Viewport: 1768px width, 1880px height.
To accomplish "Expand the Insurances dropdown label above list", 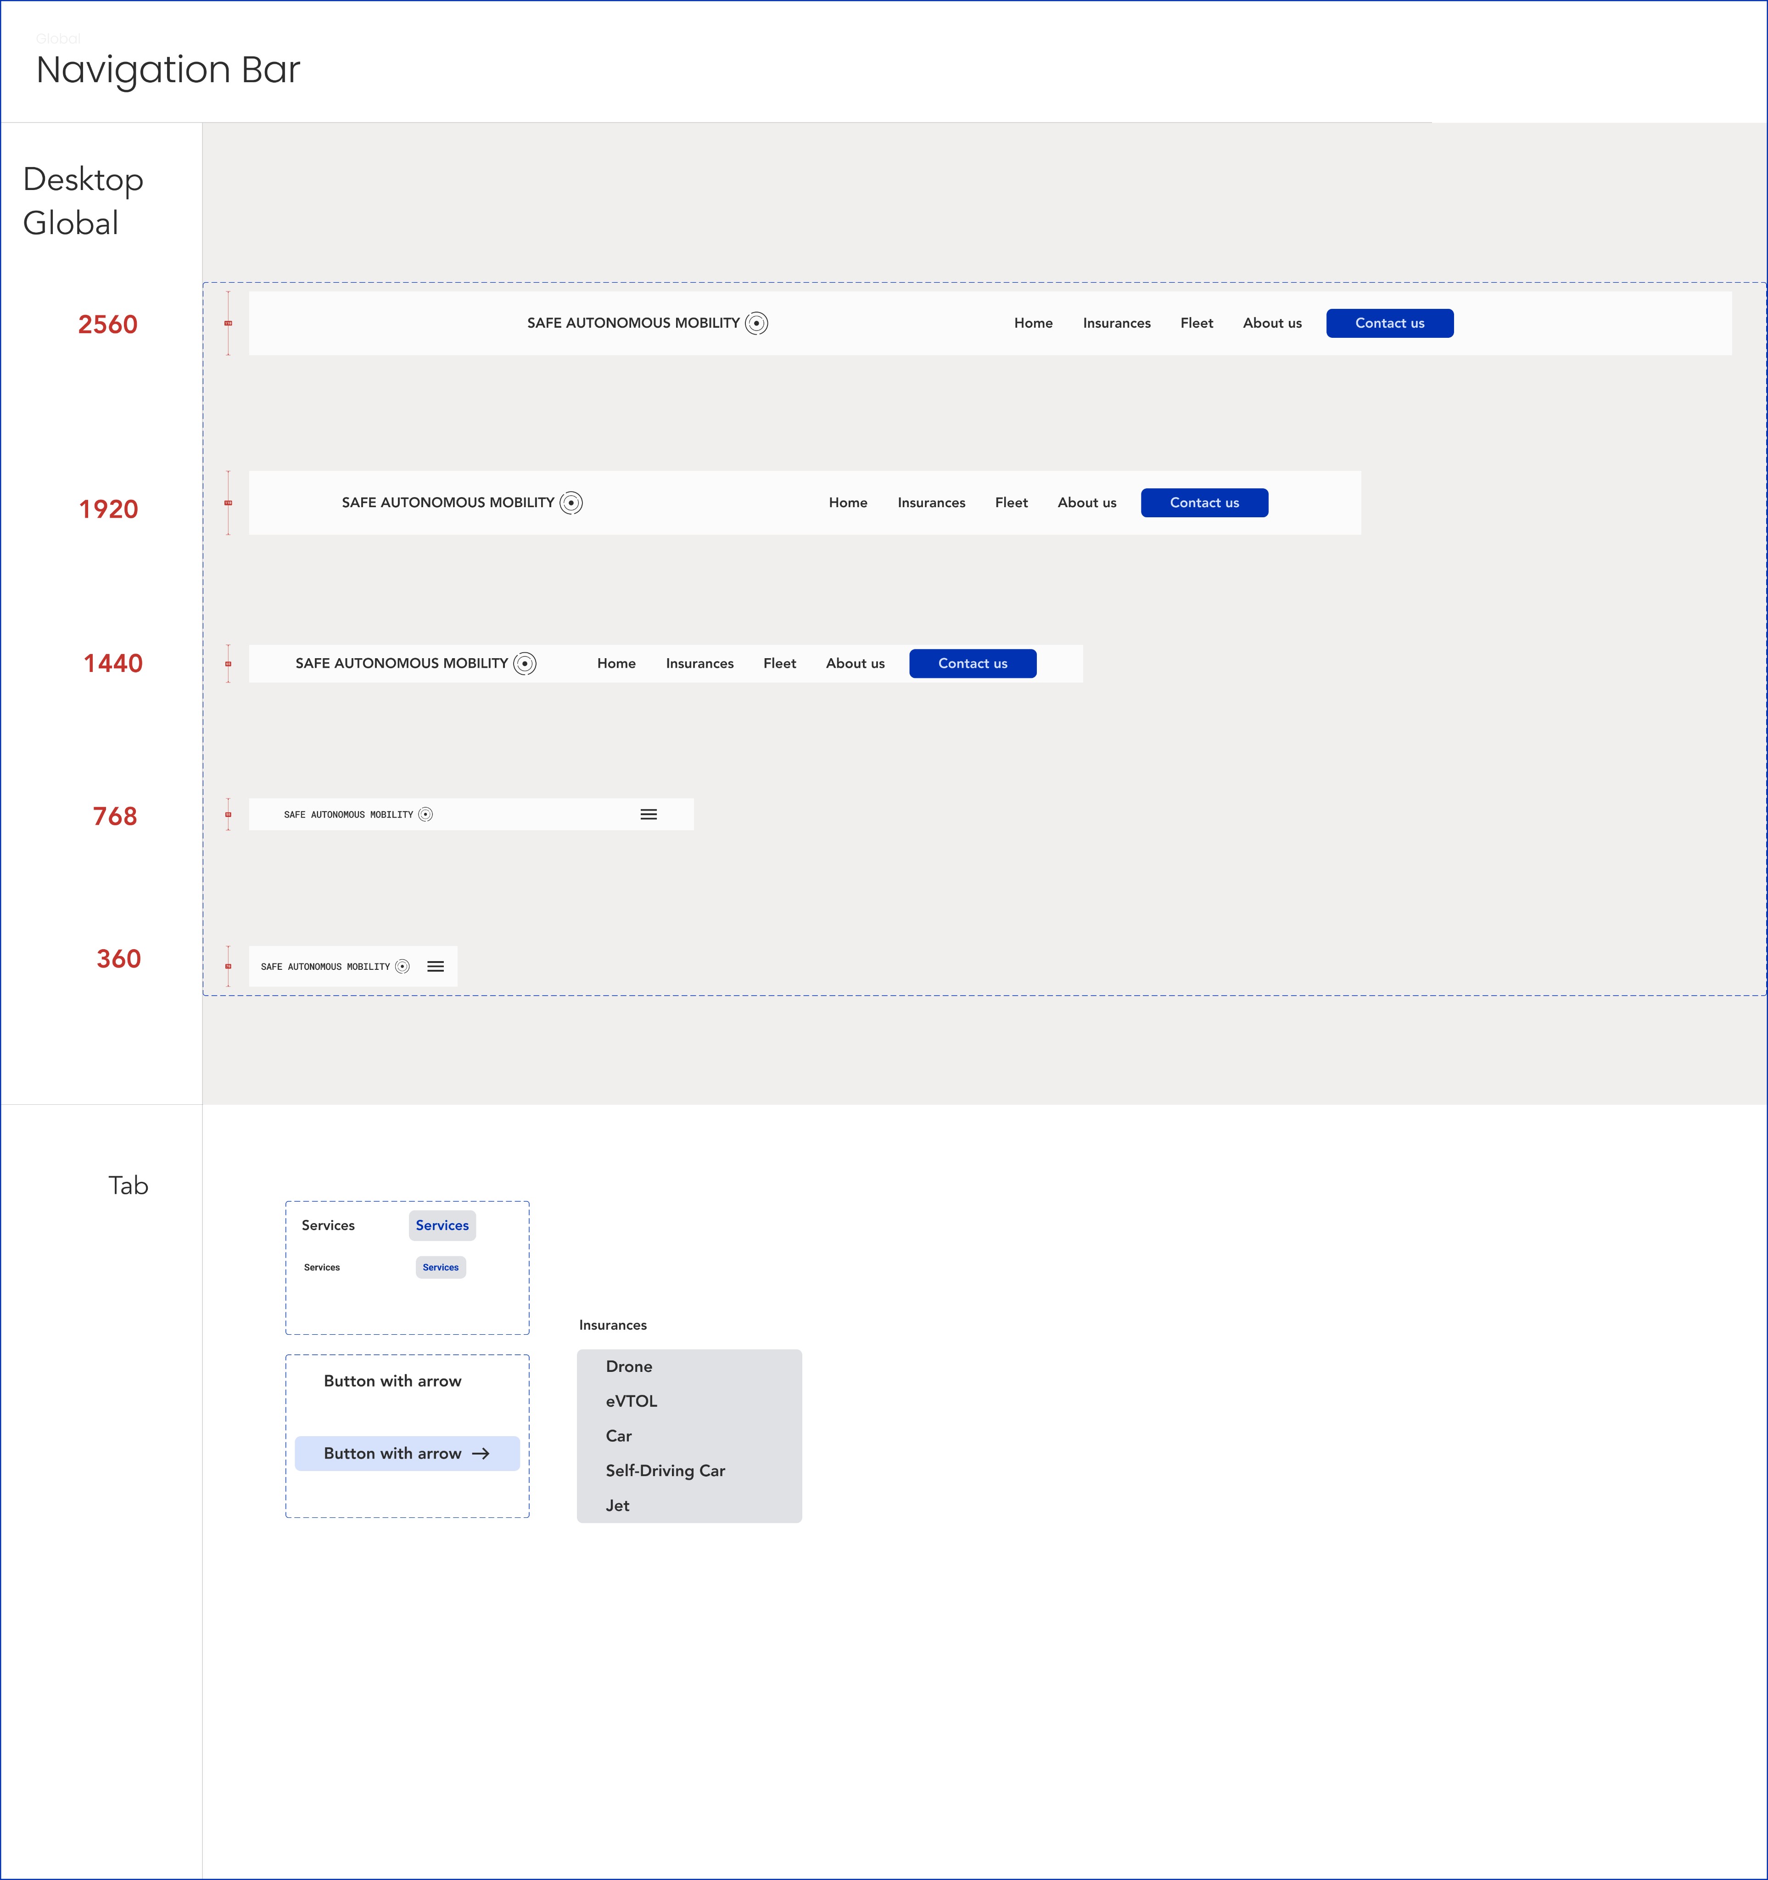I will click(613, 1325).
